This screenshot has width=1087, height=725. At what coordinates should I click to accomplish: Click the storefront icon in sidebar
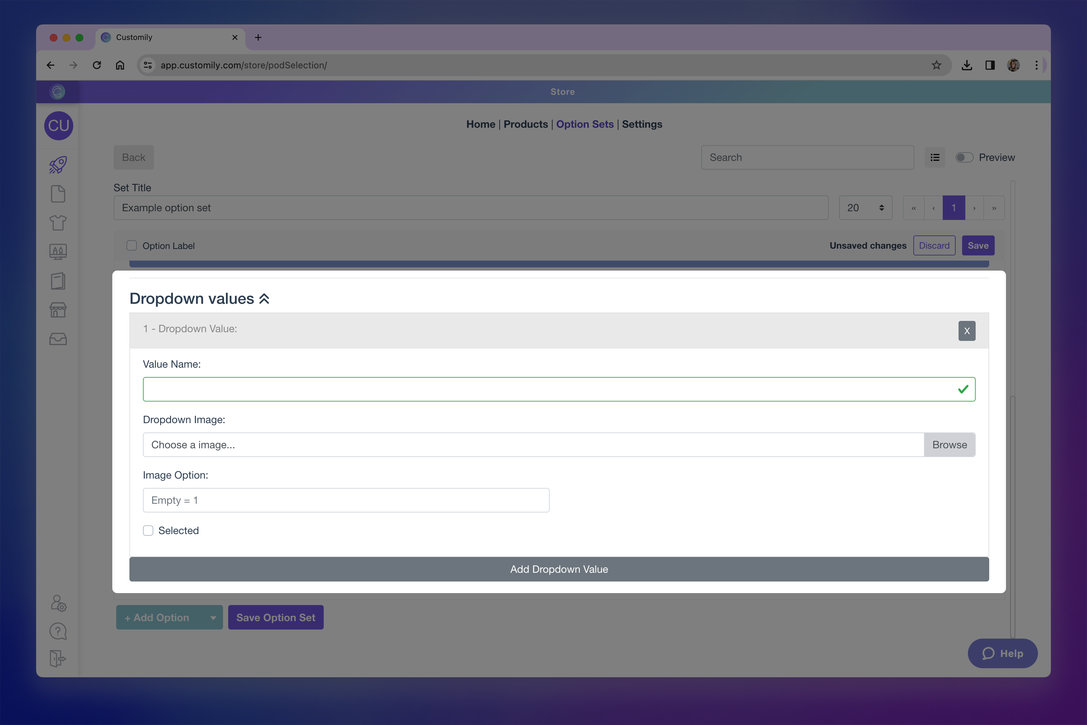pos(58,310)
